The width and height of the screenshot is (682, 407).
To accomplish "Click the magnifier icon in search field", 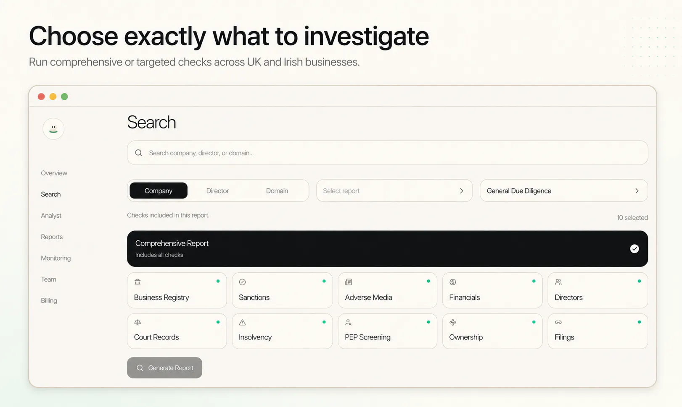I will 138,153.
